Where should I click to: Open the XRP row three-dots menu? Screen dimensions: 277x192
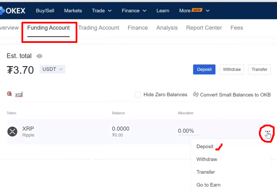267,131
